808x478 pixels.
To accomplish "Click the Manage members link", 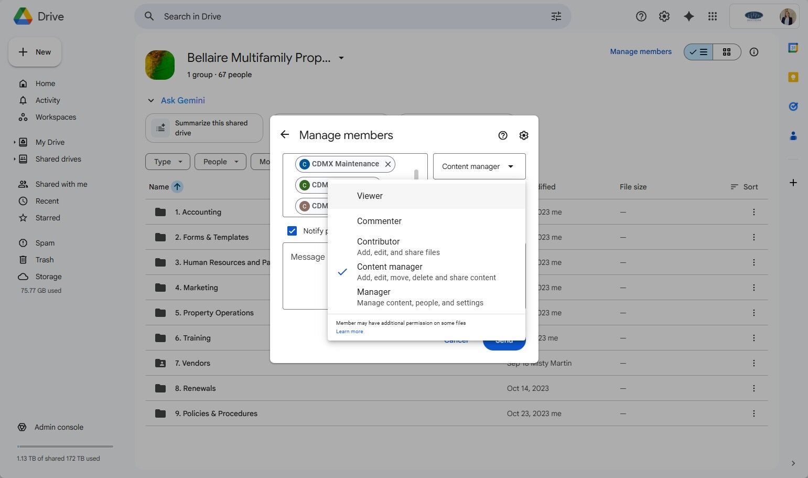I will [640, 51].
